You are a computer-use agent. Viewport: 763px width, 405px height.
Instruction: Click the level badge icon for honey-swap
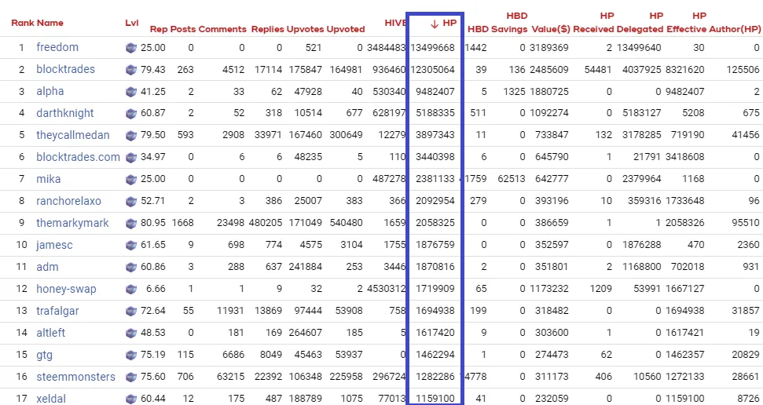point(131,289)
